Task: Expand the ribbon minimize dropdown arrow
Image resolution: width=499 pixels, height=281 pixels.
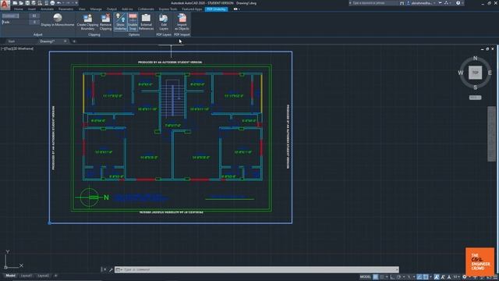Action: click(239, 9)
